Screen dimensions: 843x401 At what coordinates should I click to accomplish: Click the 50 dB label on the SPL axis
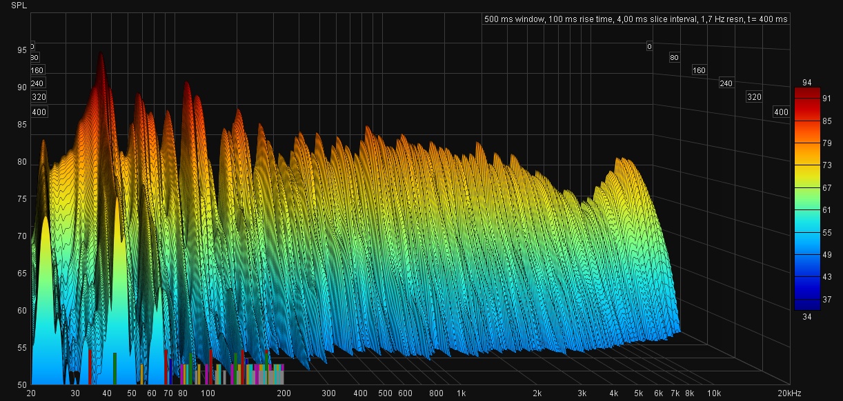pyautogui.click(x=21, y=384)
